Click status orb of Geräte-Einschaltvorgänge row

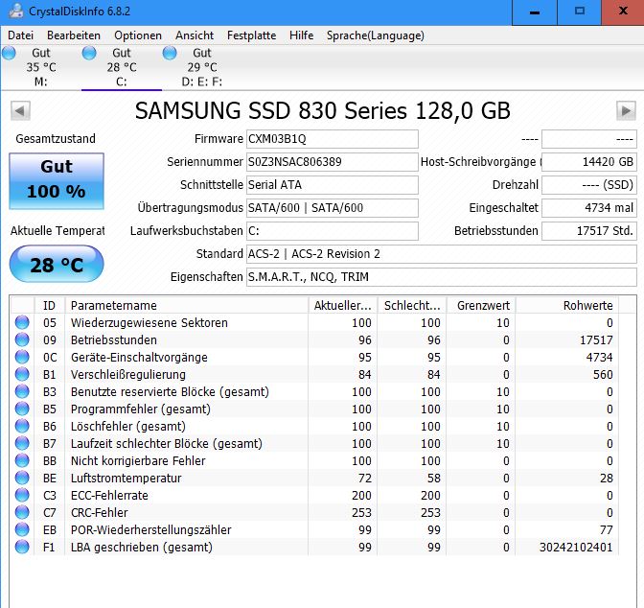[x=22, y=357]
